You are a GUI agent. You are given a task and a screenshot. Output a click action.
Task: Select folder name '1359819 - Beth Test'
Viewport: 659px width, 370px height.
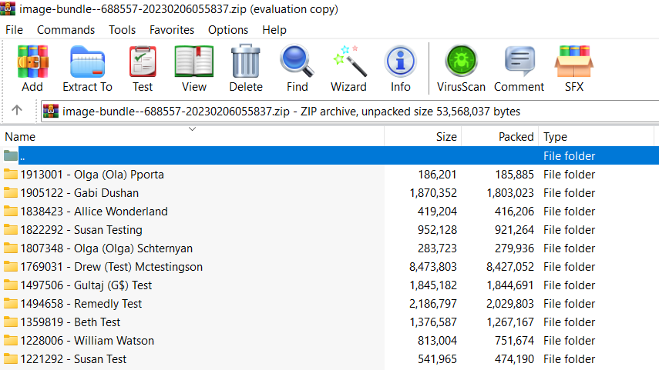click(x=70, y=322)
